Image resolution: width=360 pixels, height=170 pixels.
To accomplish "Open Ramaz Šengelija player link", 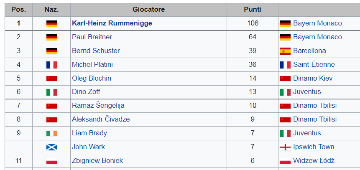I will point(98,105).
